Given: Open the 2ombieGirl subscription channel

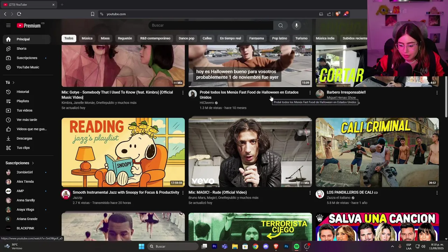Looking at the screenshot, I should click(27, 172).
